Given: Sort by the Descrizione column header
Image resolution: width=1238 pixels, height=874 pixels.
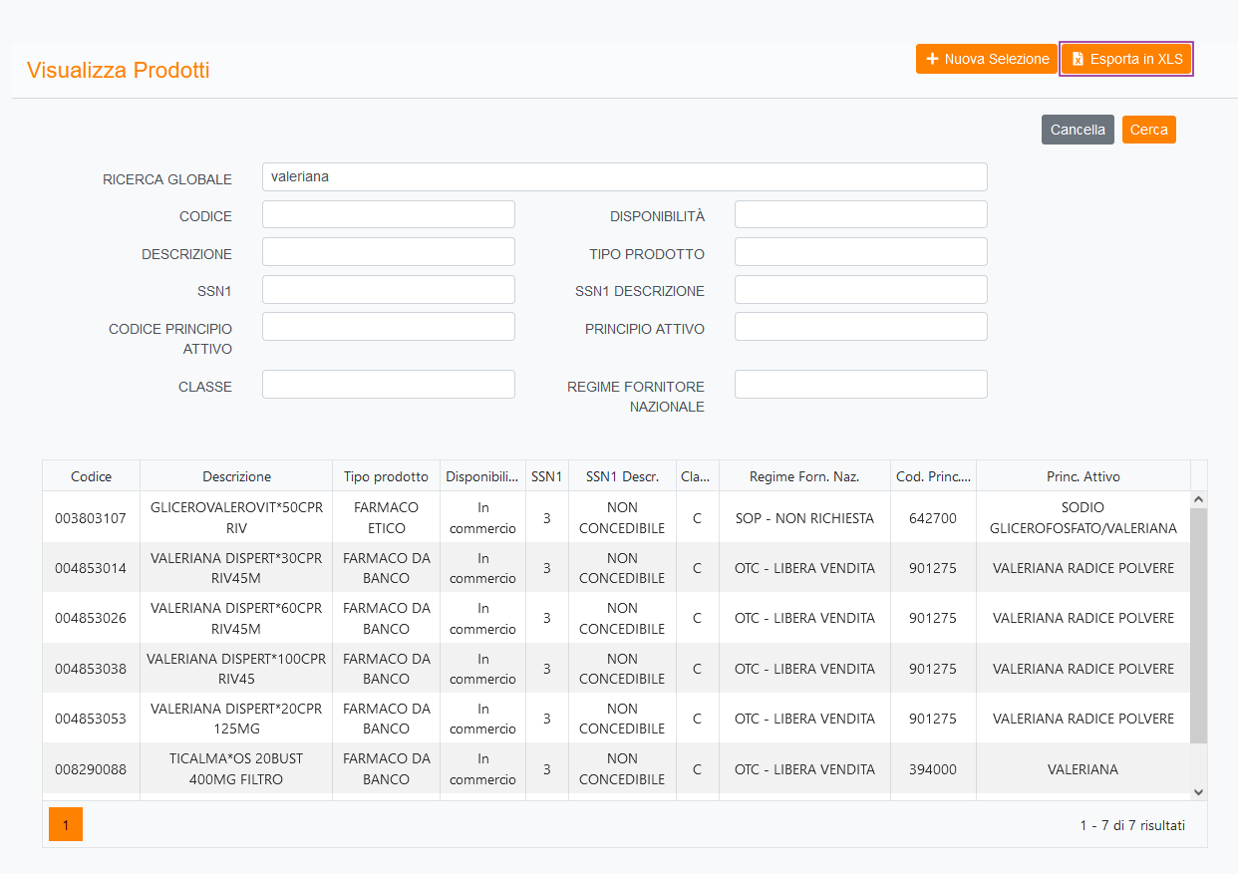Looking at the screenshot, I should (236, 476).
